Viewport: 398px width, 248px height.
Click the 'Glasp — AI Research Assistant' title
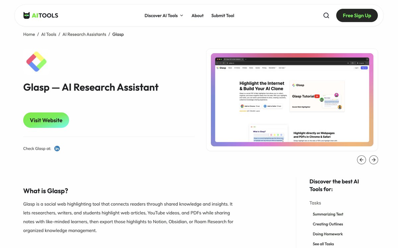pyautogui.click(x=91, y=87)
